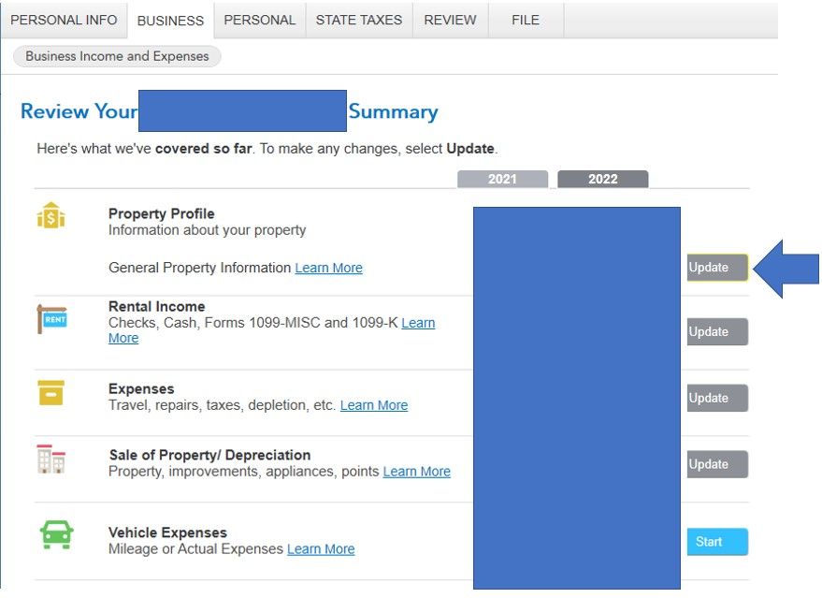Open Learn More for Vehicle Expenses
This screenshot has height=598, width=822.
tap(321, 548)
